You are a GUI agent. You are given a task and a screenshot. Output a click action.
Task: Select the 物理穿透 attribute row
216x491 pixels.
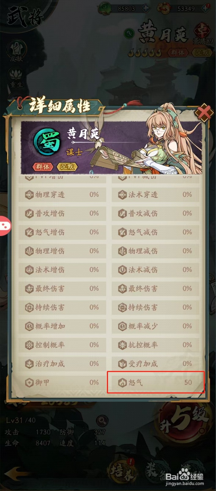click(62, 195)
